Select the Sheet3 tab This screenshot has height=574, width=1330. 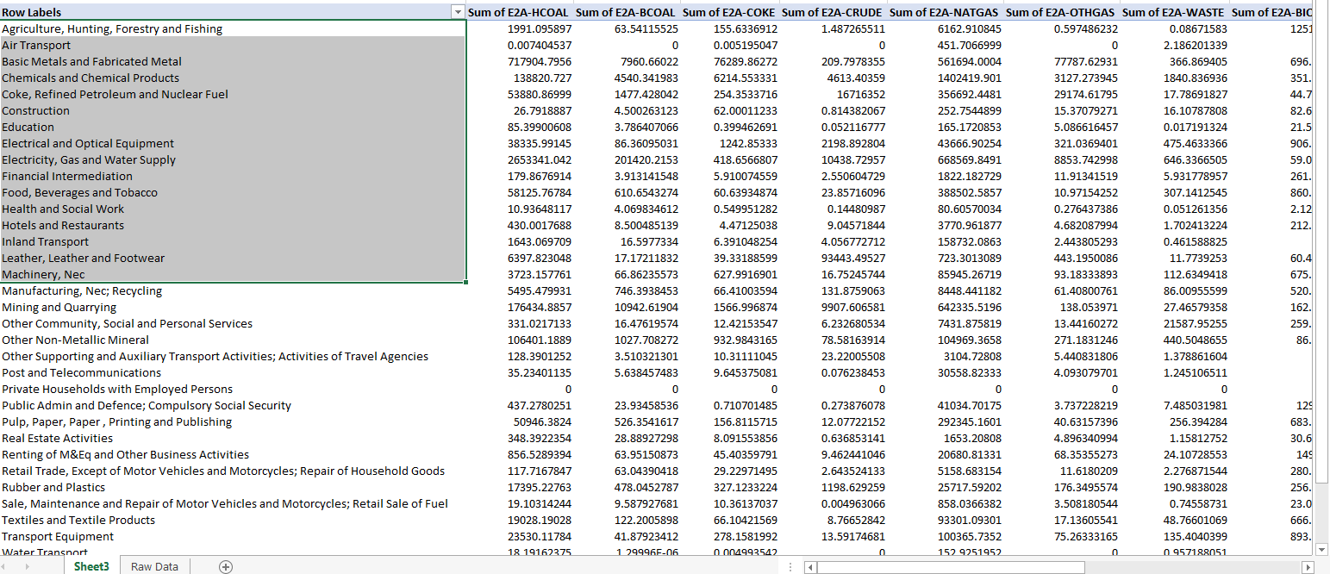click(91, 566)
